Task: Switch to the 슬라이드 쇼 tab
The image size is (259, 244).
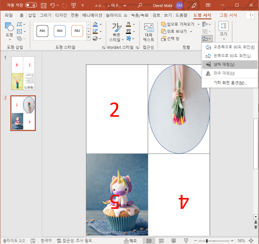Action: pos(117,15)
